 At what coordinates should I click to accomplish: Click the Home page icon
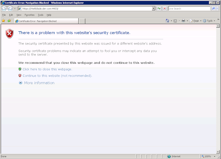tap(167, 21)
